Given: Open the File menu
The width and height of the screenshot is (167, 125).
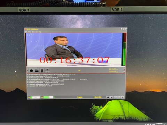Looking at the screenshot, I should 26,32.
